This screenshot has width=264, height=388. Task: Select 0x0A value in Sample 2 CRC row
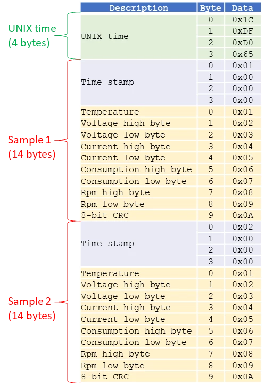click(243, 377)
